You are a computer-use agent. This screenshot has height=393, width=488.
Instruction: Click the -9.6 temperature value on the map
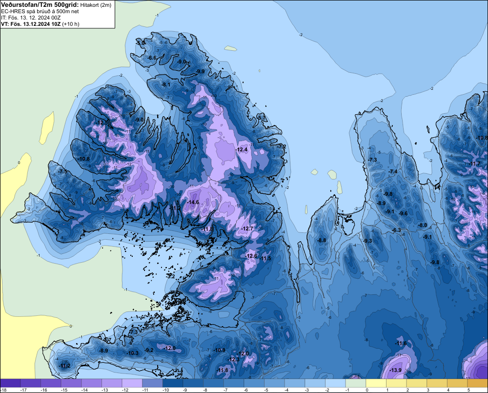(403, 213)
